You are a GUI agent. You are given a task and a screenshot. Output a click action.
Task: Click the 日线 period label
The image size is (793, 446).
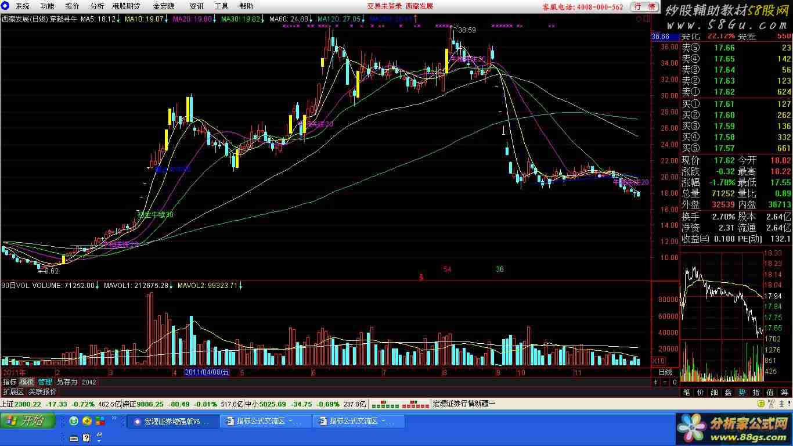(665, 372)
